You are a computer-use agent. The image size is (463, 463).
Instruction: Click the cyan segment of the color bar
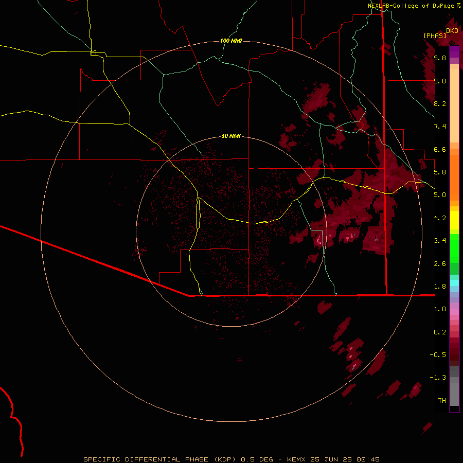point(454,283)
